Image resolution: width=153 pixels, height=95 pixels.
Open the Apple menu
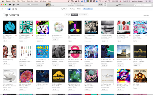point(3,1)
